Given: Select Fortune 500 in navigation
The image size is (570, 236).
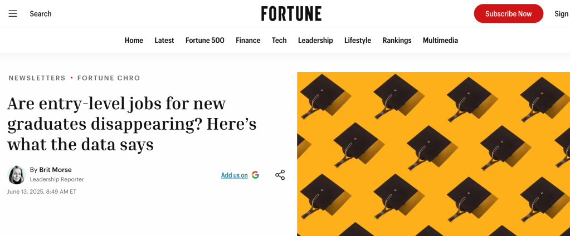Looking at the screenshot, I should tap(205, 40).
